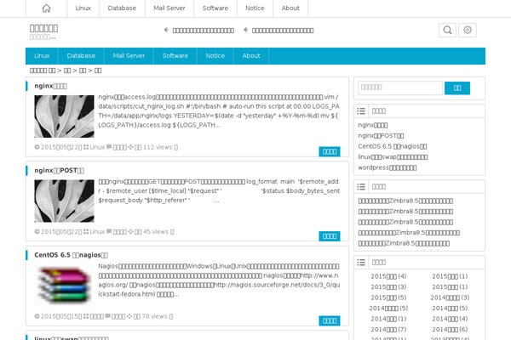Click list icon above Zimbra8.5 comments
The image size is (511, 340).
pyautogui.click(x=361, y=187)
